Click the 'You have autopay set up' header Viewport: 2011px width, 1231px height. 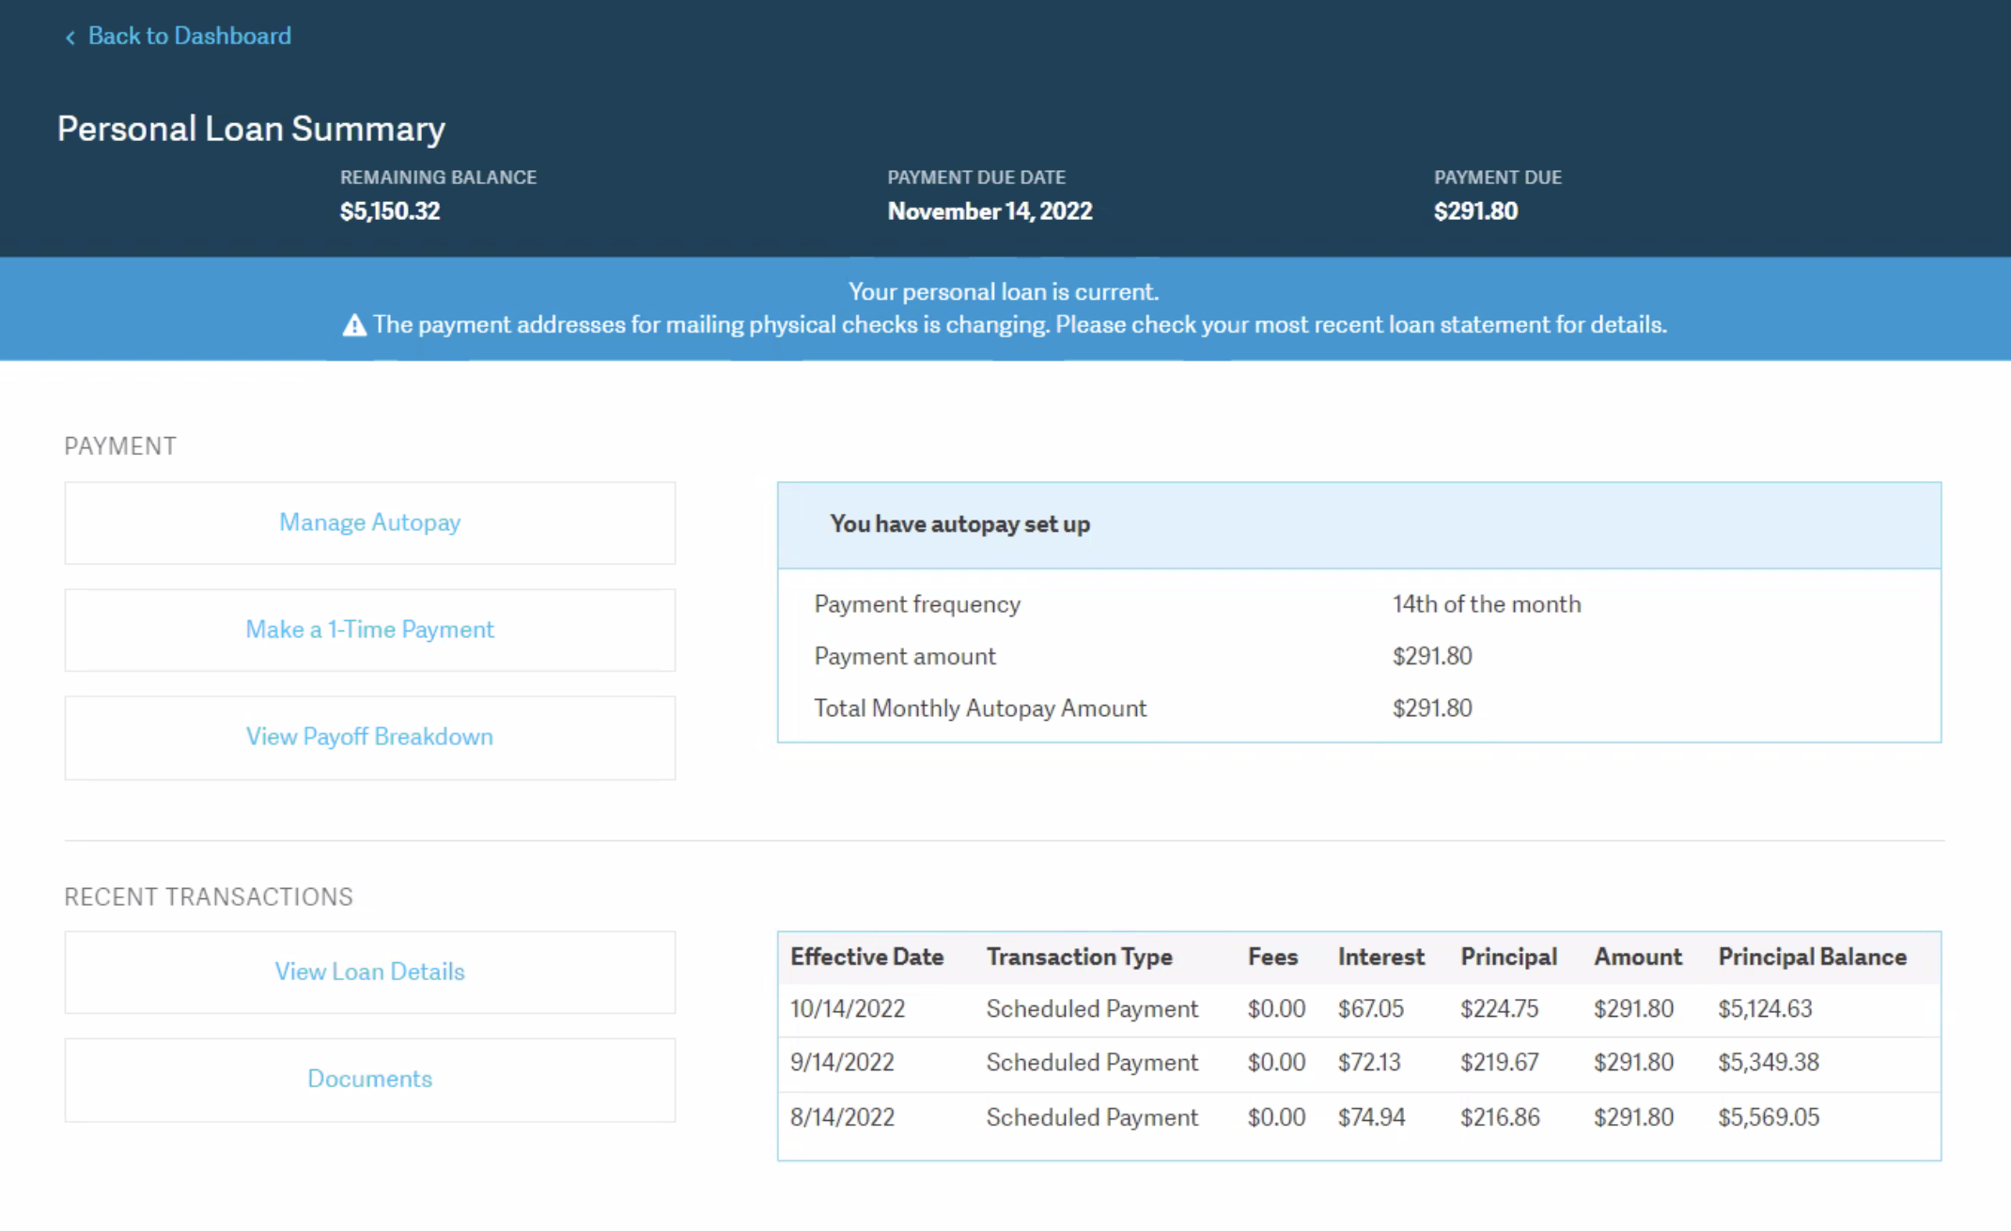click(x=959, y=524)
